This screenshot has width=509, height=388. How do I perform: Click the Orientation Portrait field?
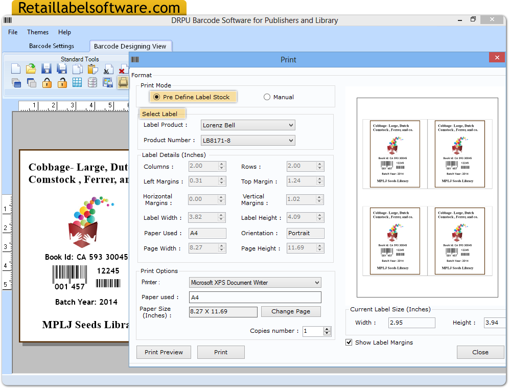pos(305,233)
